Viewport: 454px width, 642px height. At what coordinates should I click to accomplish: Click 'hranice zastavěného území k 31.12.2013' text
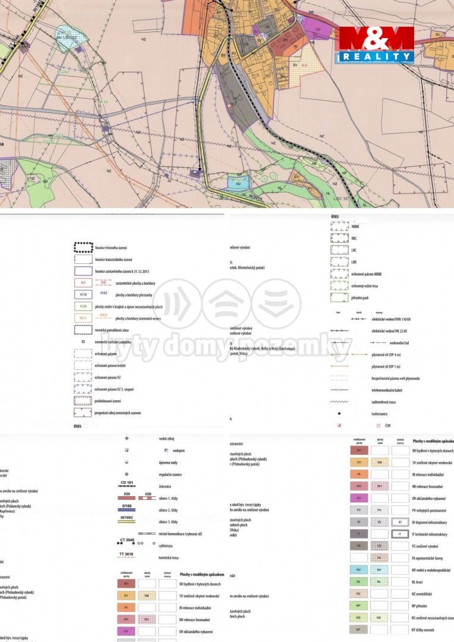pos(122,271)
